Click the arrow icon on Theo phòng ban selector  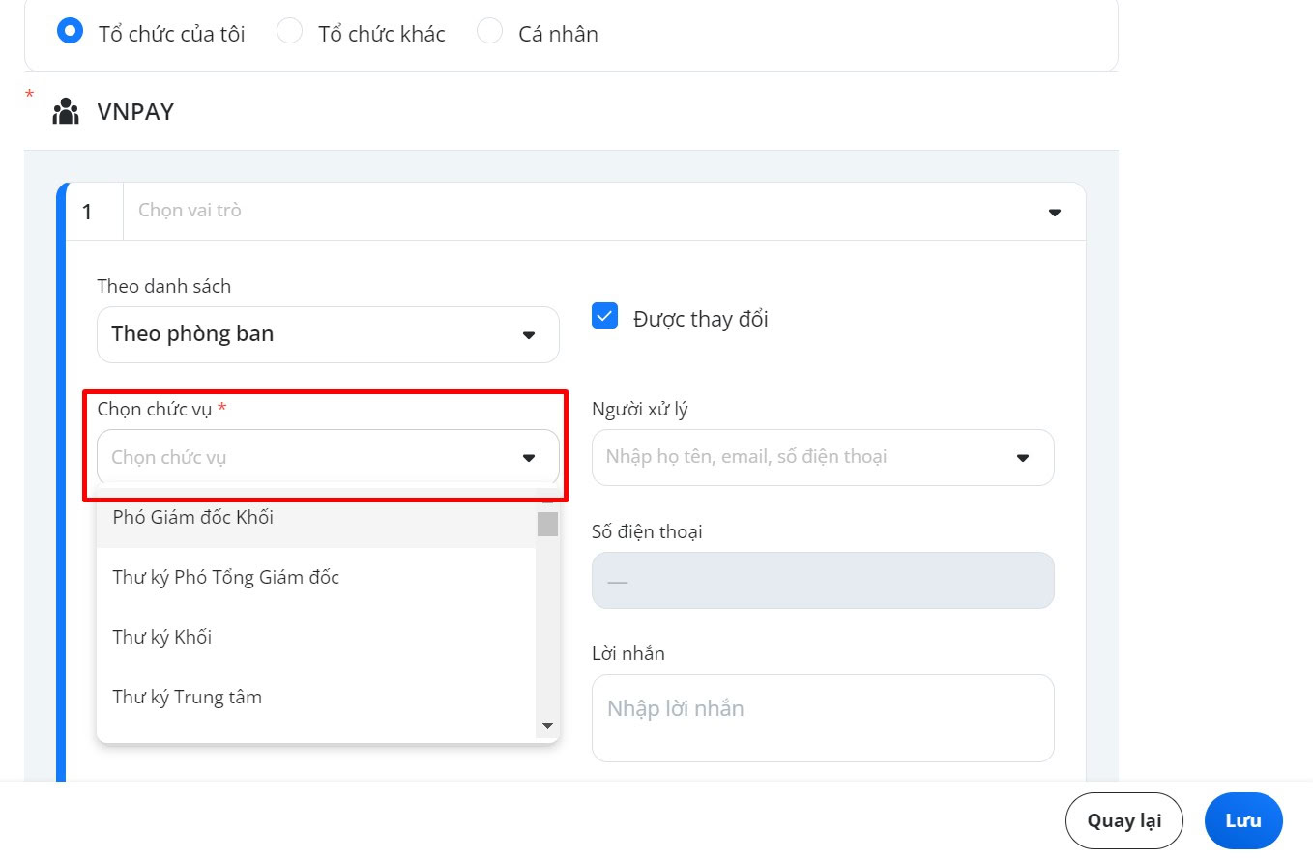[x=529, y=335]
